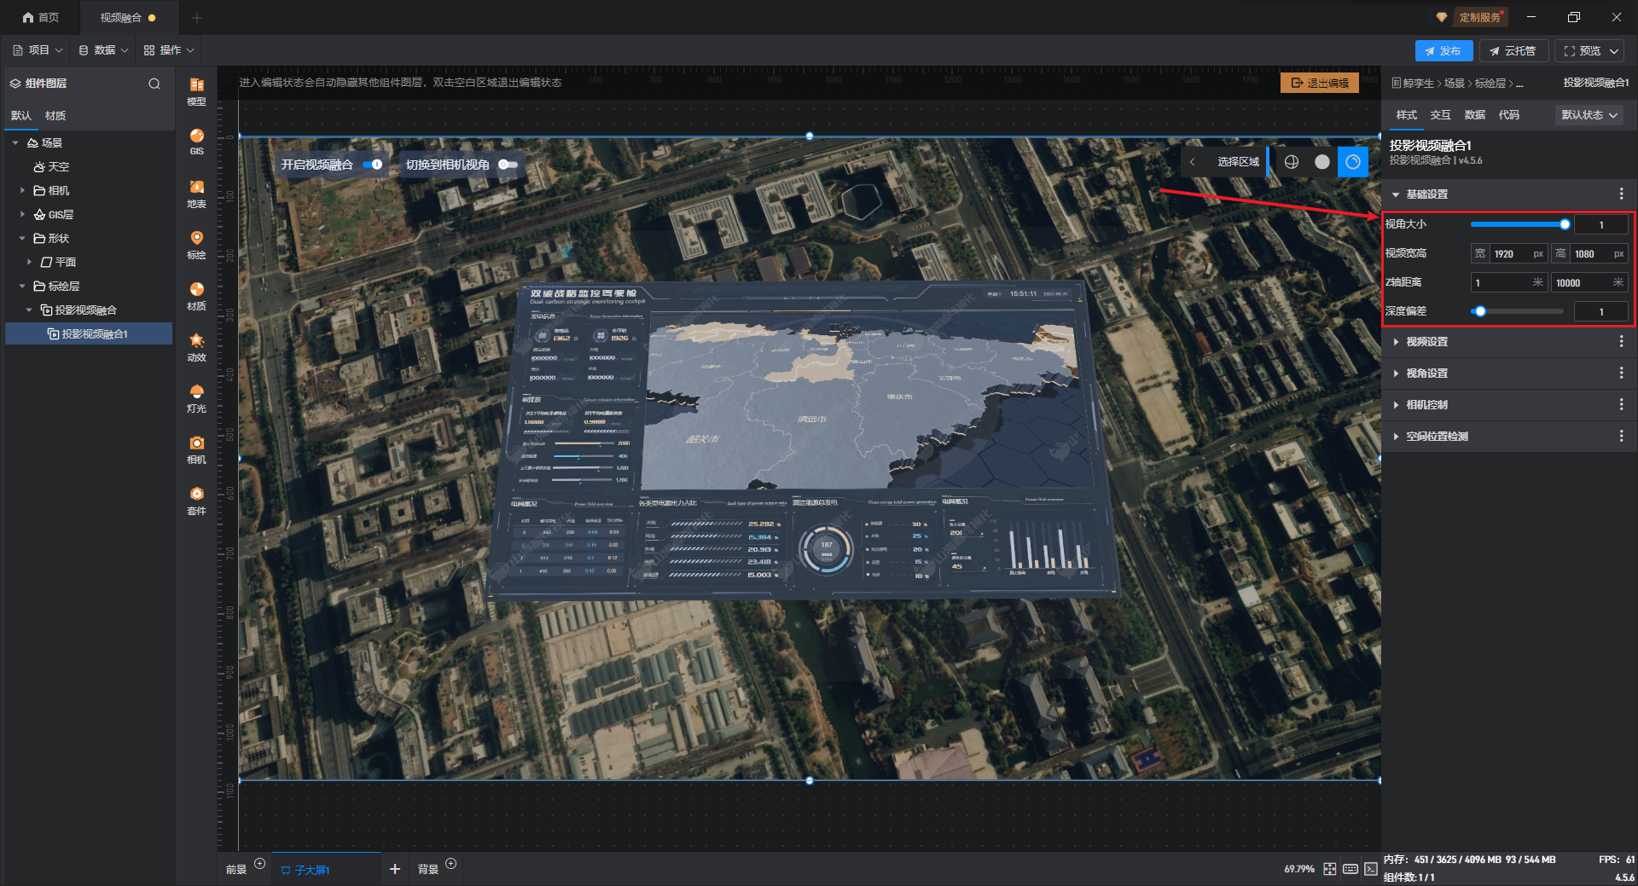Viewport: 1638px width, 886px height.
Task: Expand the 相机 folder in layer tree
Action: [x=22, y=191]
